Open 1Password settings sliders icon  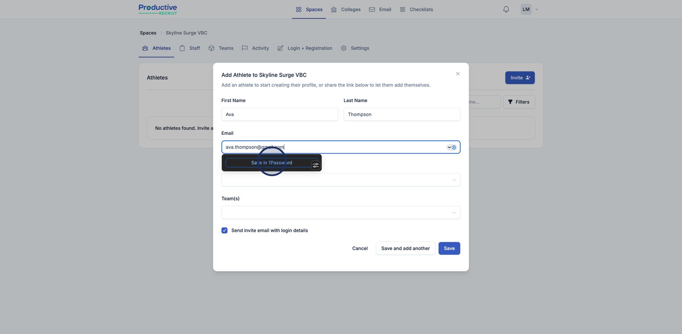tap(315, 165)
